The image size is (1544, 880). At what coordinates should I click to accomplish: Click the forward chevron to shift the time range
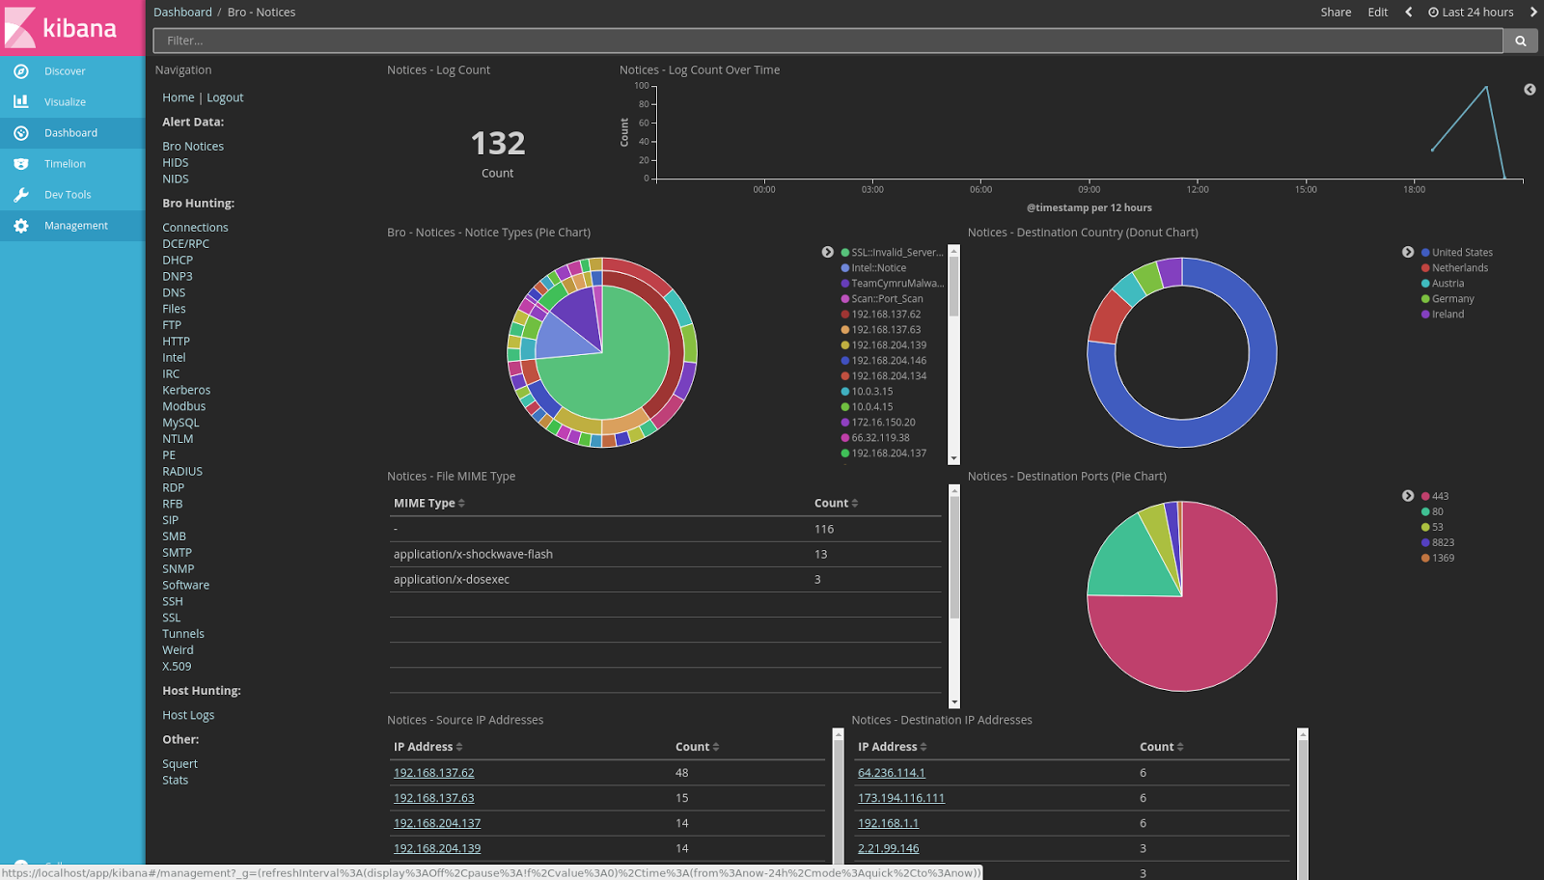[1533, 12]
